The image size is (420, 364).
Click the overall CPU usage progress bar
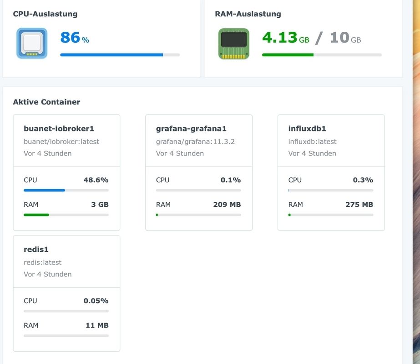click(x=120, y=55)
